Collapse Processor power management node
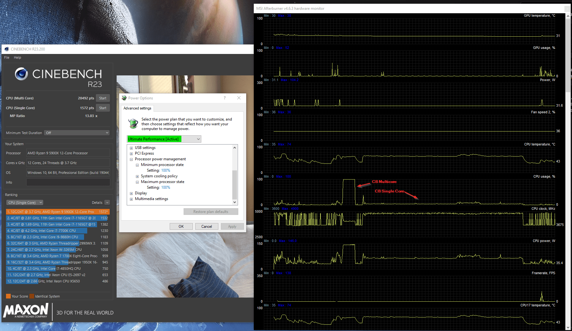The image size is (572, 331). (x=131, y=159)
